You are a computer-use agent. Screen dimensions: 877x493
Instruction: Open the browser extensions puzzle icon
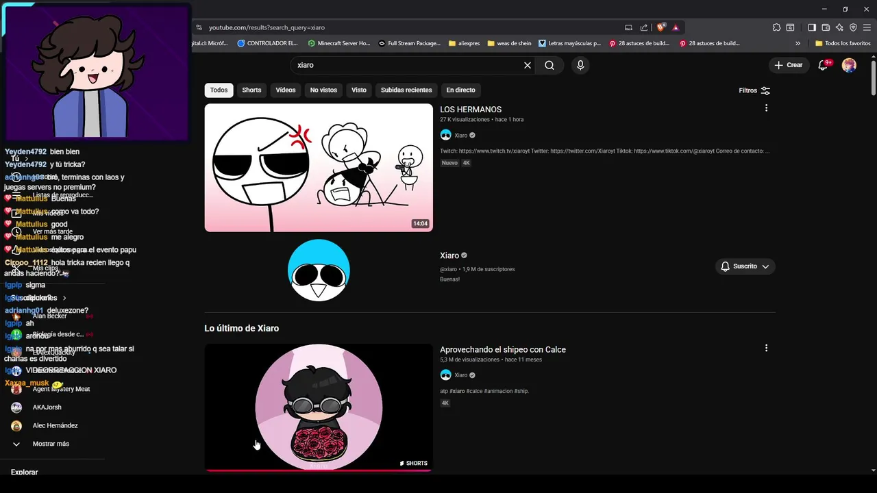coord(776,27)
